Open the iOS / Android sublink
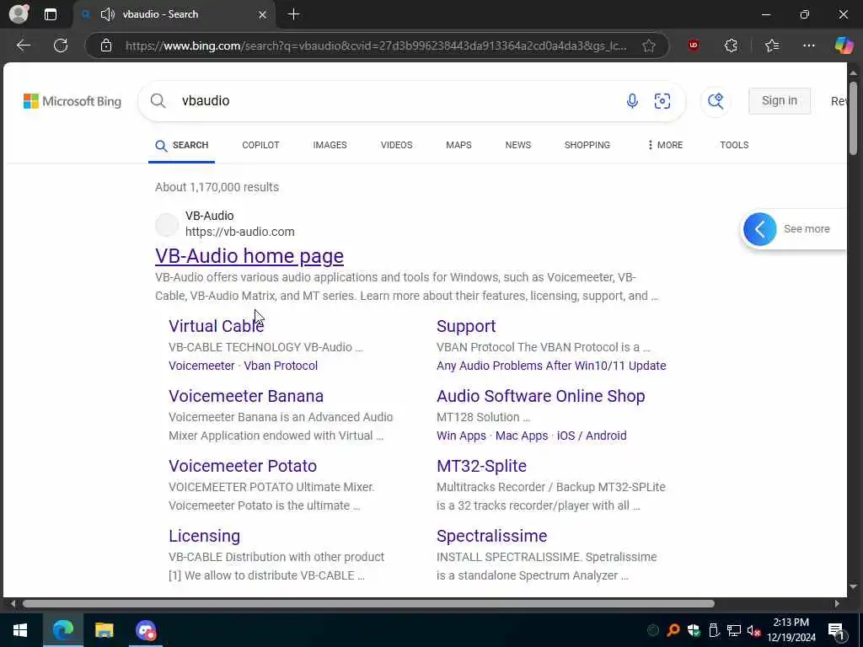 [x=592, y=436]
